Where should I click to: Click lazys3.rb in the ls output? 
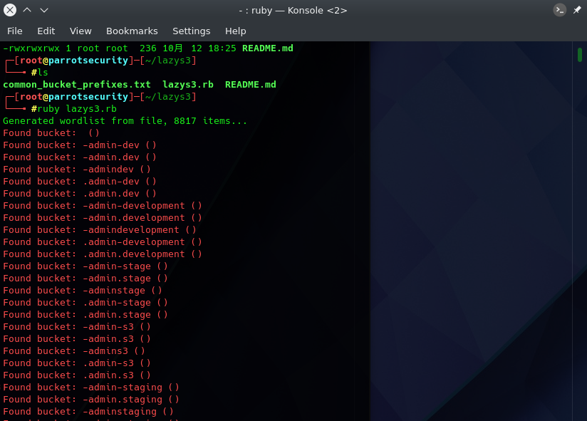click(188, 85)
